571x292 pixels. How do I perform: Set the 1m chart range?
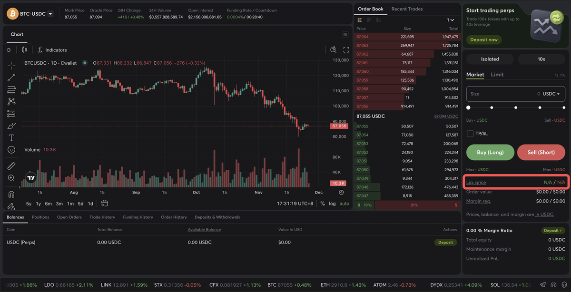tap(70, 204)
